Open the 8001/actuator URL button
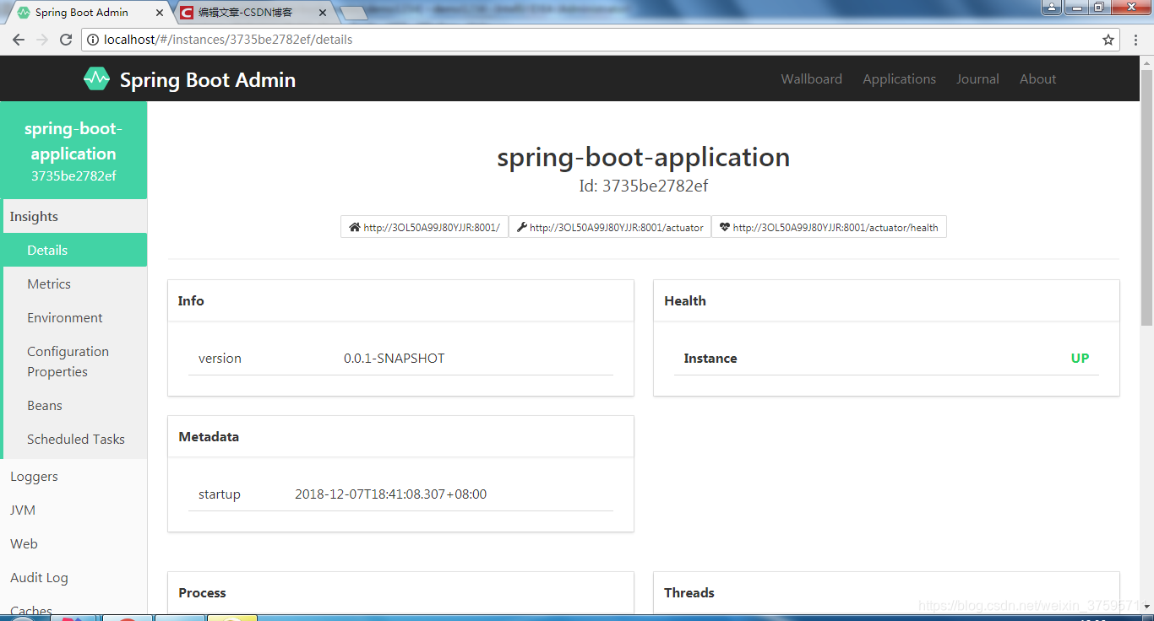This screenshot has width=1154, height=621. (610, 227)
